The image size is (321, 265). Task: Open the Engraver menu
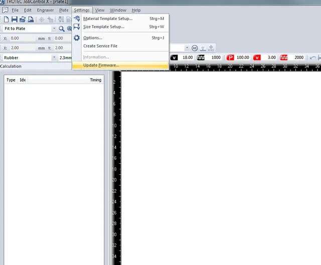tap(45, 10)
